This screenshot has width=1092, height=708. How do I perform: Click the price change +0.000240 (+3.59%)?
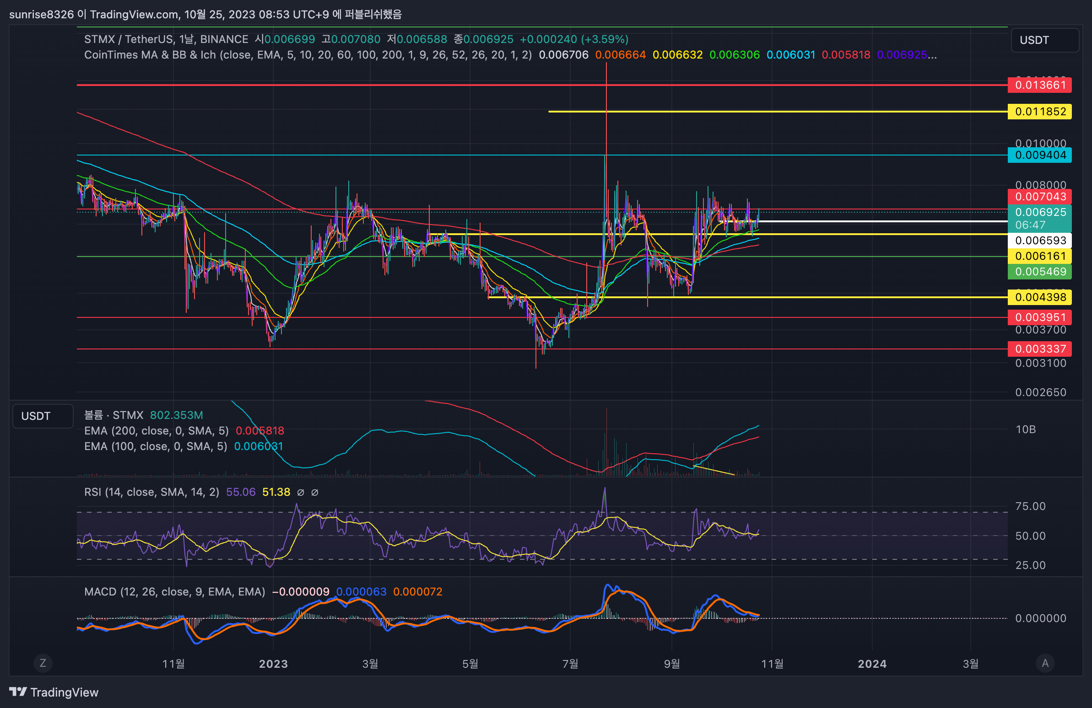(574, 39)
